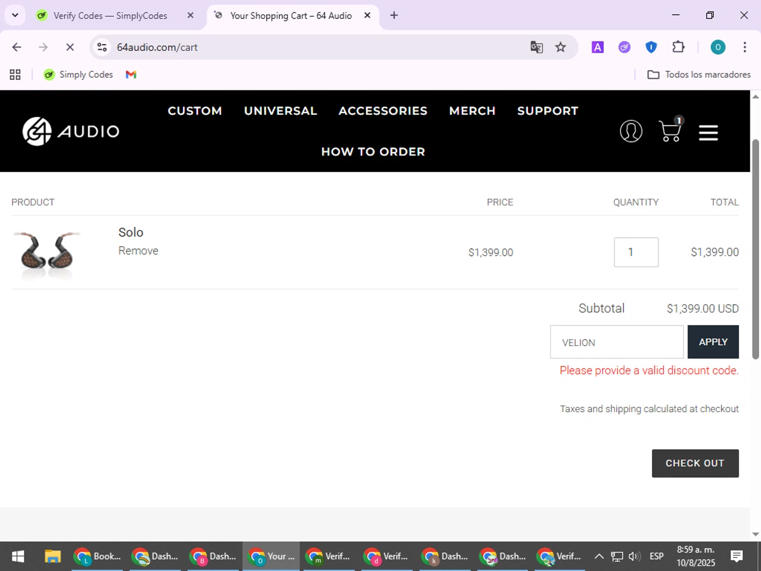Close the Verify Codes tab
The height and width of the screenshot is (571, 761).
pos(190,15)
